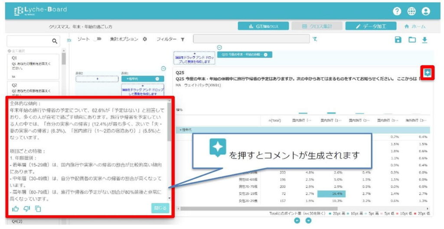Image resolution: width=444 pixels, height=229 pixels.
Task: Click the question list scrollbar
Action: click(64, 59)
